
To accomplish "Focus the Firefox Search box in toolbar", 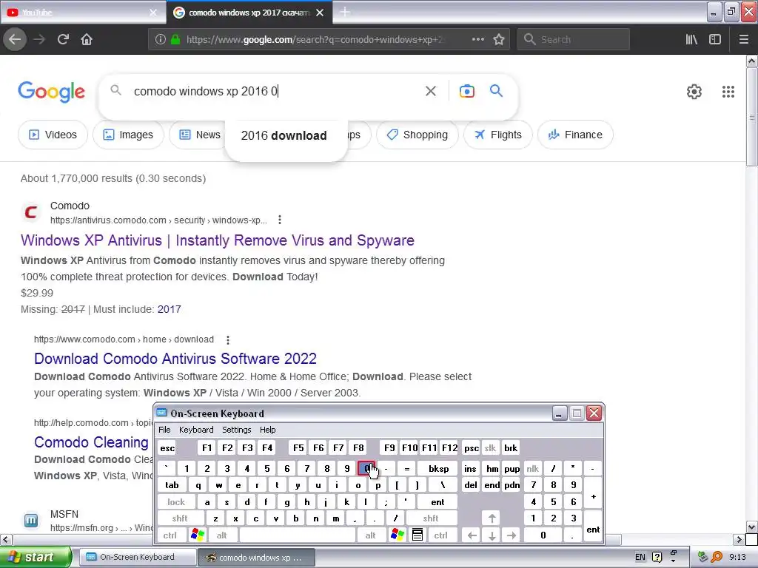I will pyautogui.click(x=574, y=39).
